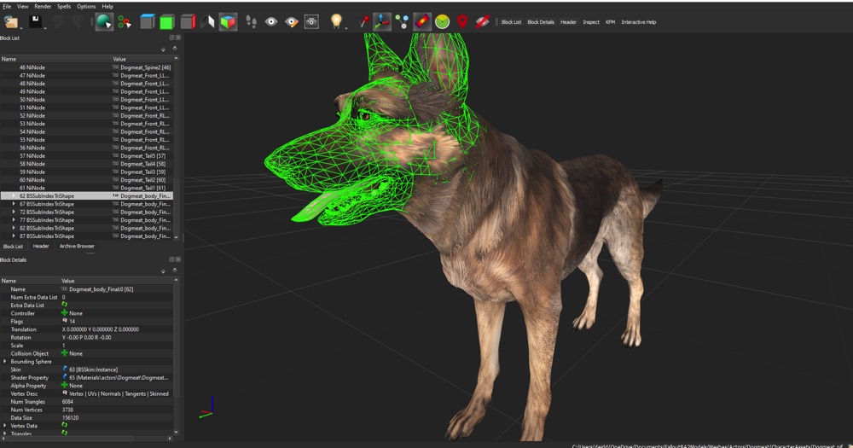This screenshot has width=853, height=448.
Task: Open the View menu
Action: click(22, 7)
